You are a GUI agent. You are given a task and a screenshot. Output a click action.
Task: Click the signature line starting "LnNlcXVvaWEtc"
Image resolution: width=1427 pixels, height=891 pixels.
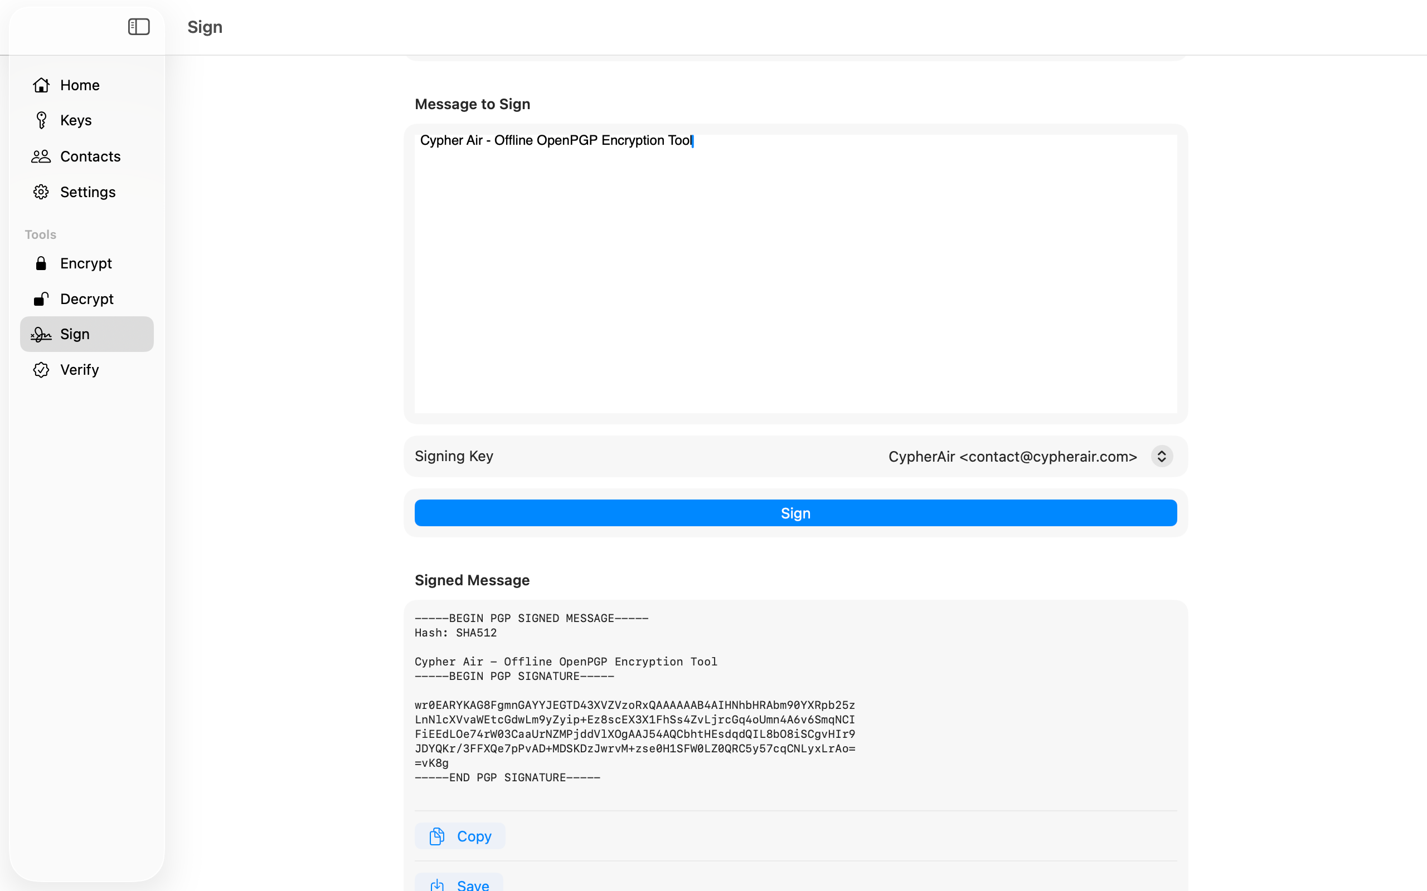634,719
